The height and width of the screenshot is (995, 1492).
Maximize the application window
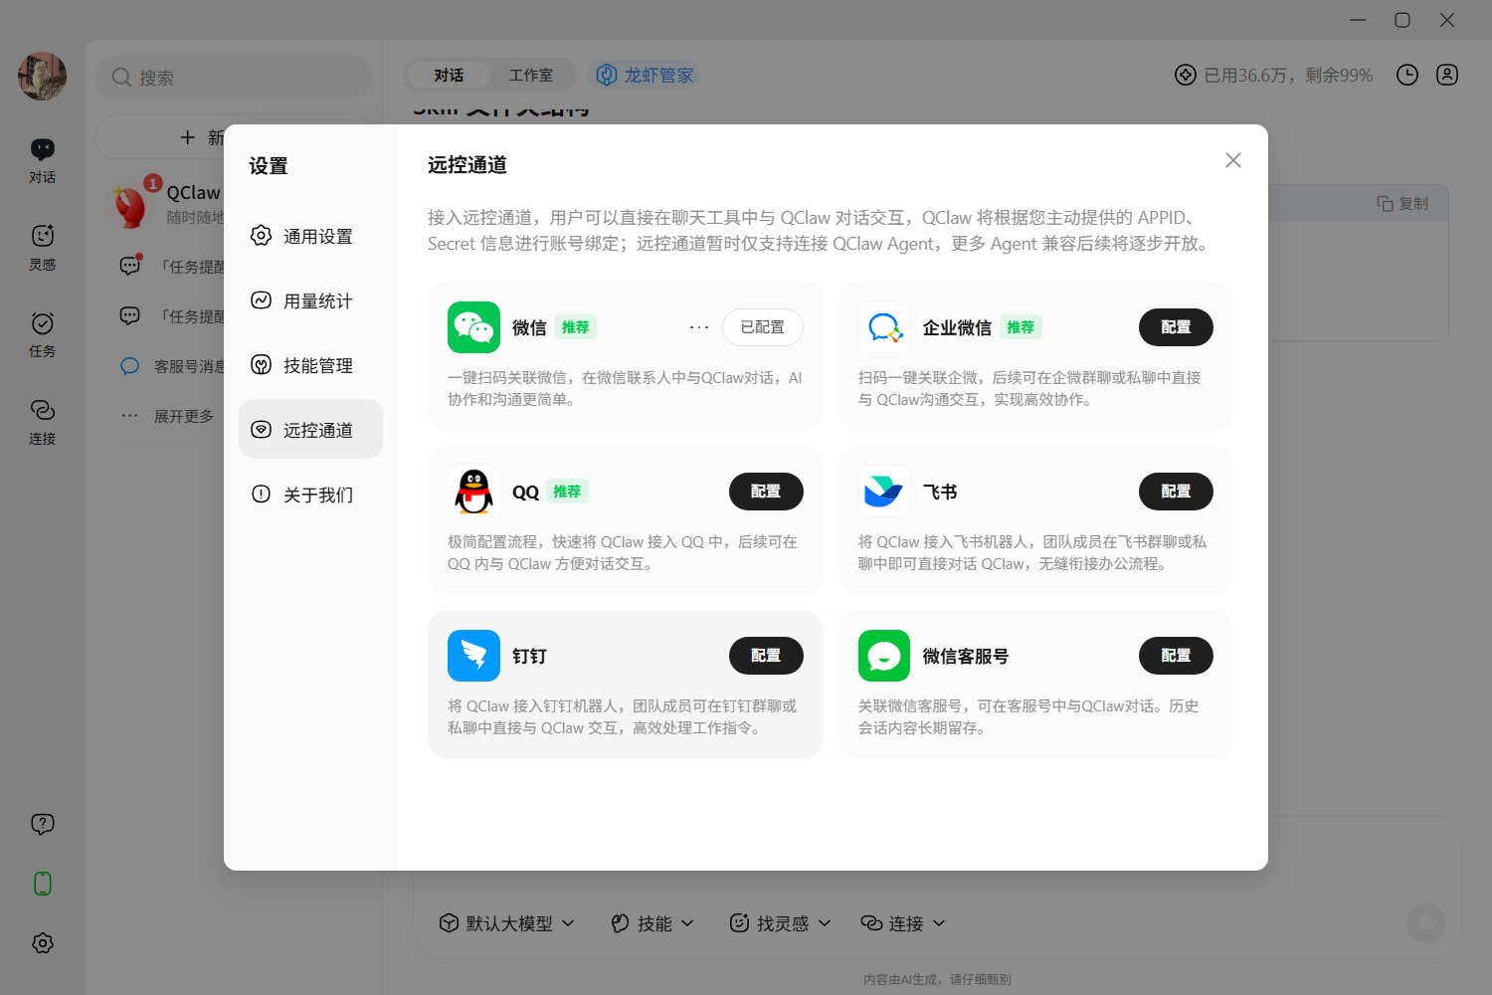point(1402,20)
